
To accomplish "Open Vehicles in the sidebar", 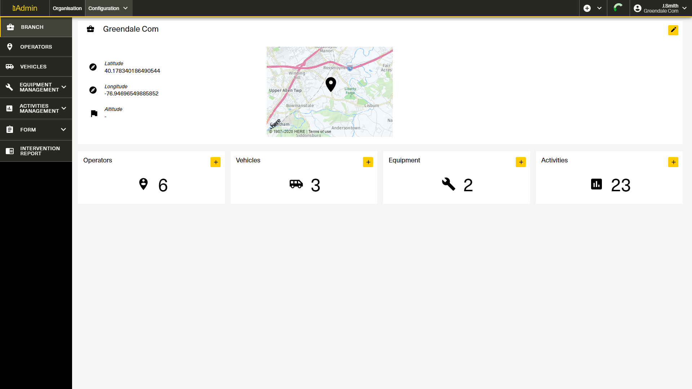I will [33, 67].
